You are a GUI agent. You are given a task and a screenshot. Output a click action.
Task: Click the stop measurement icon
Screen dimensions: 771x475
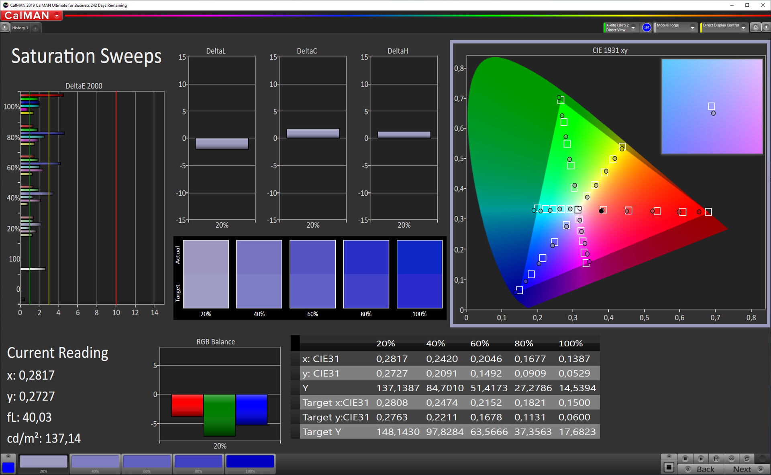[685, 459]
